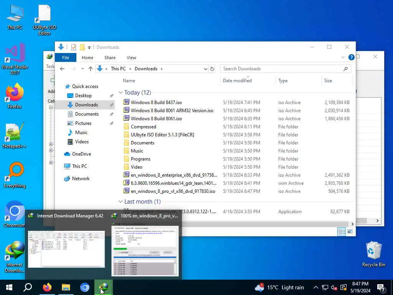
Task: Open the Firefox desktop shortcut
Action: 15,96
